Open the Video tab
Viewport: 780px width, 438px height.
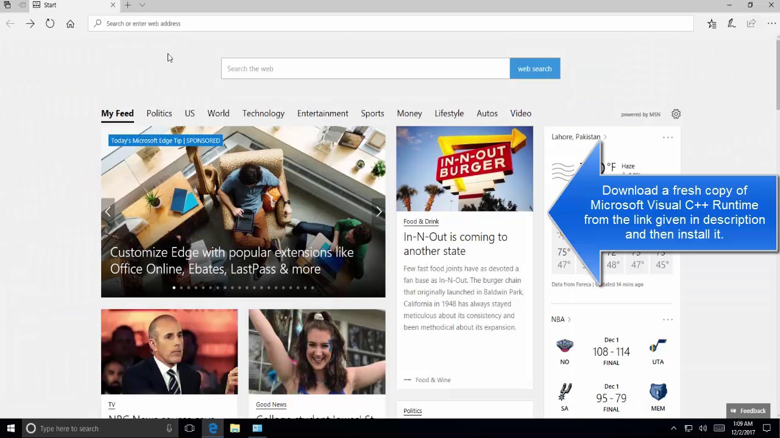click(x=520, y=114)
